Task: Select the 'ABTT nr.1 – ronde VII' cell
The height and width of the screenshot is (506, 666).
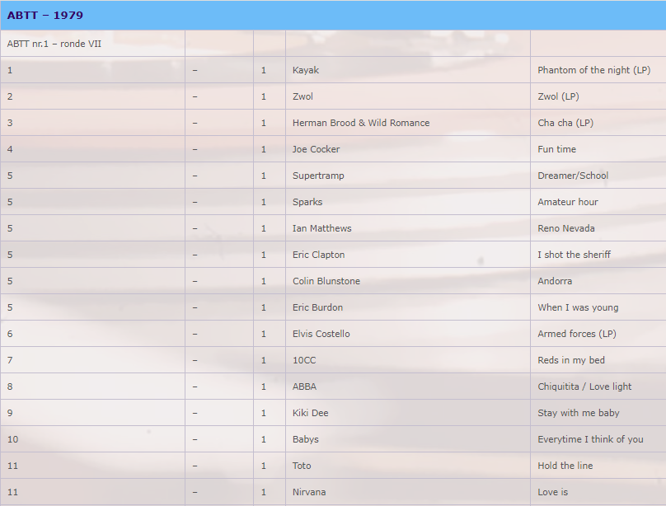Action: pos(54,44)
